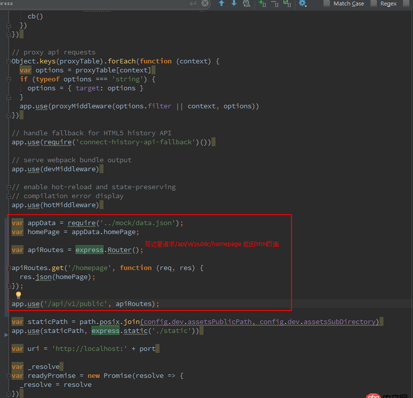This screenshot has width=413, height=398.
Task: Close the find toolbar with its X button
Action: (x=205, y=4)
